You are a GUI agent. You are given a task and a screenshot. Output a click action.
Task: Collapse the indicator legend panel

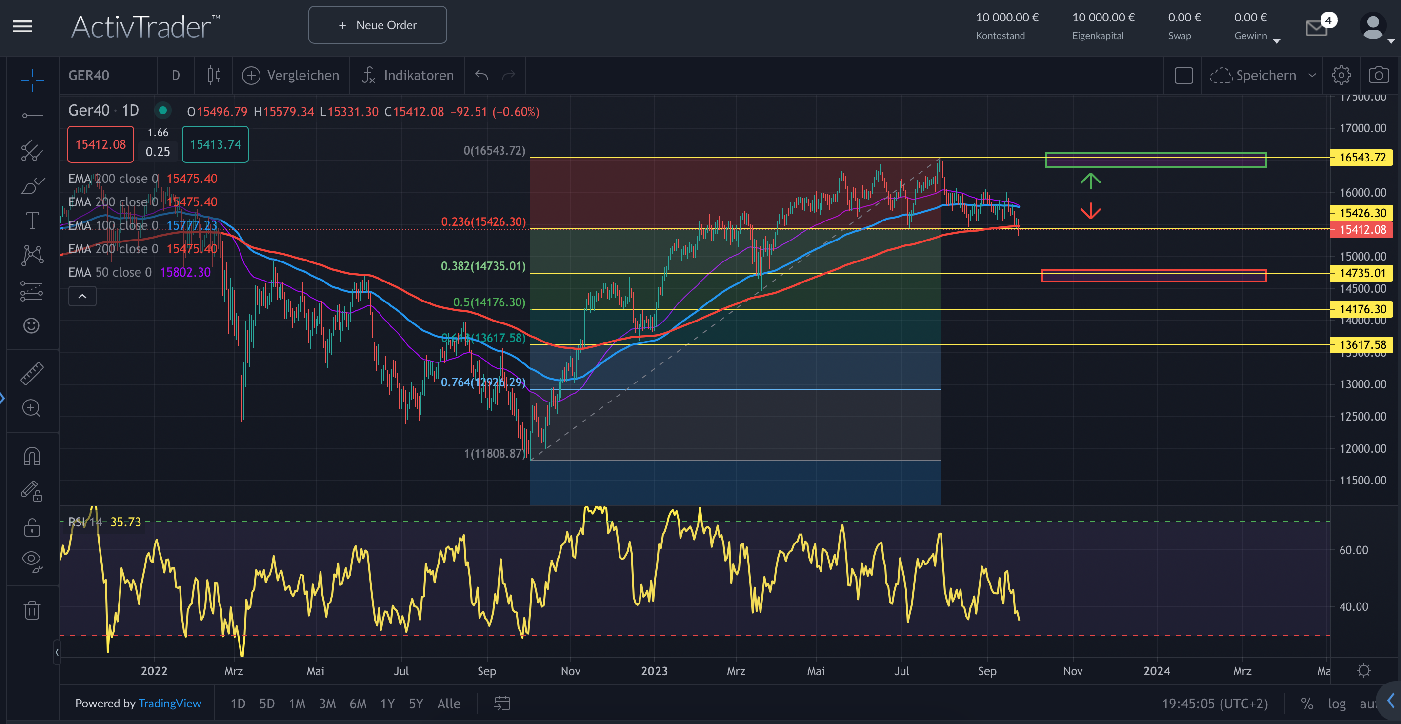click(82, 296)
